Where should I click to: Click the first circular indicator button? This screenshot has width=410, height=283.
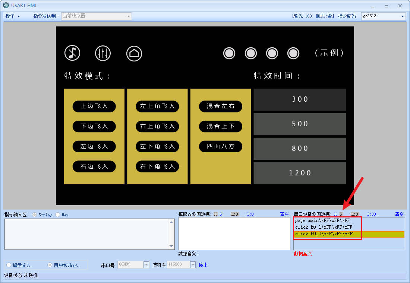coord(229,53)
